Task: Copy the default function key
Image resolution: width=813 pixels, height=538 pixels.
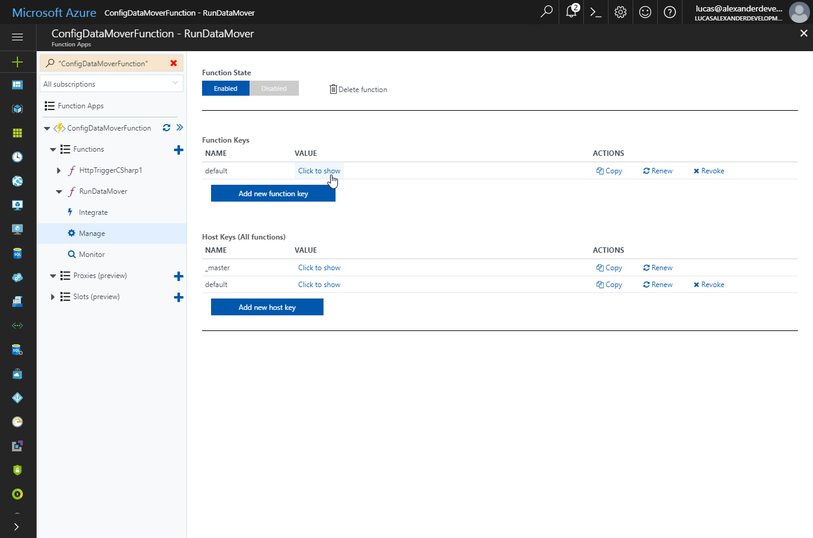Action: (609, 171)
